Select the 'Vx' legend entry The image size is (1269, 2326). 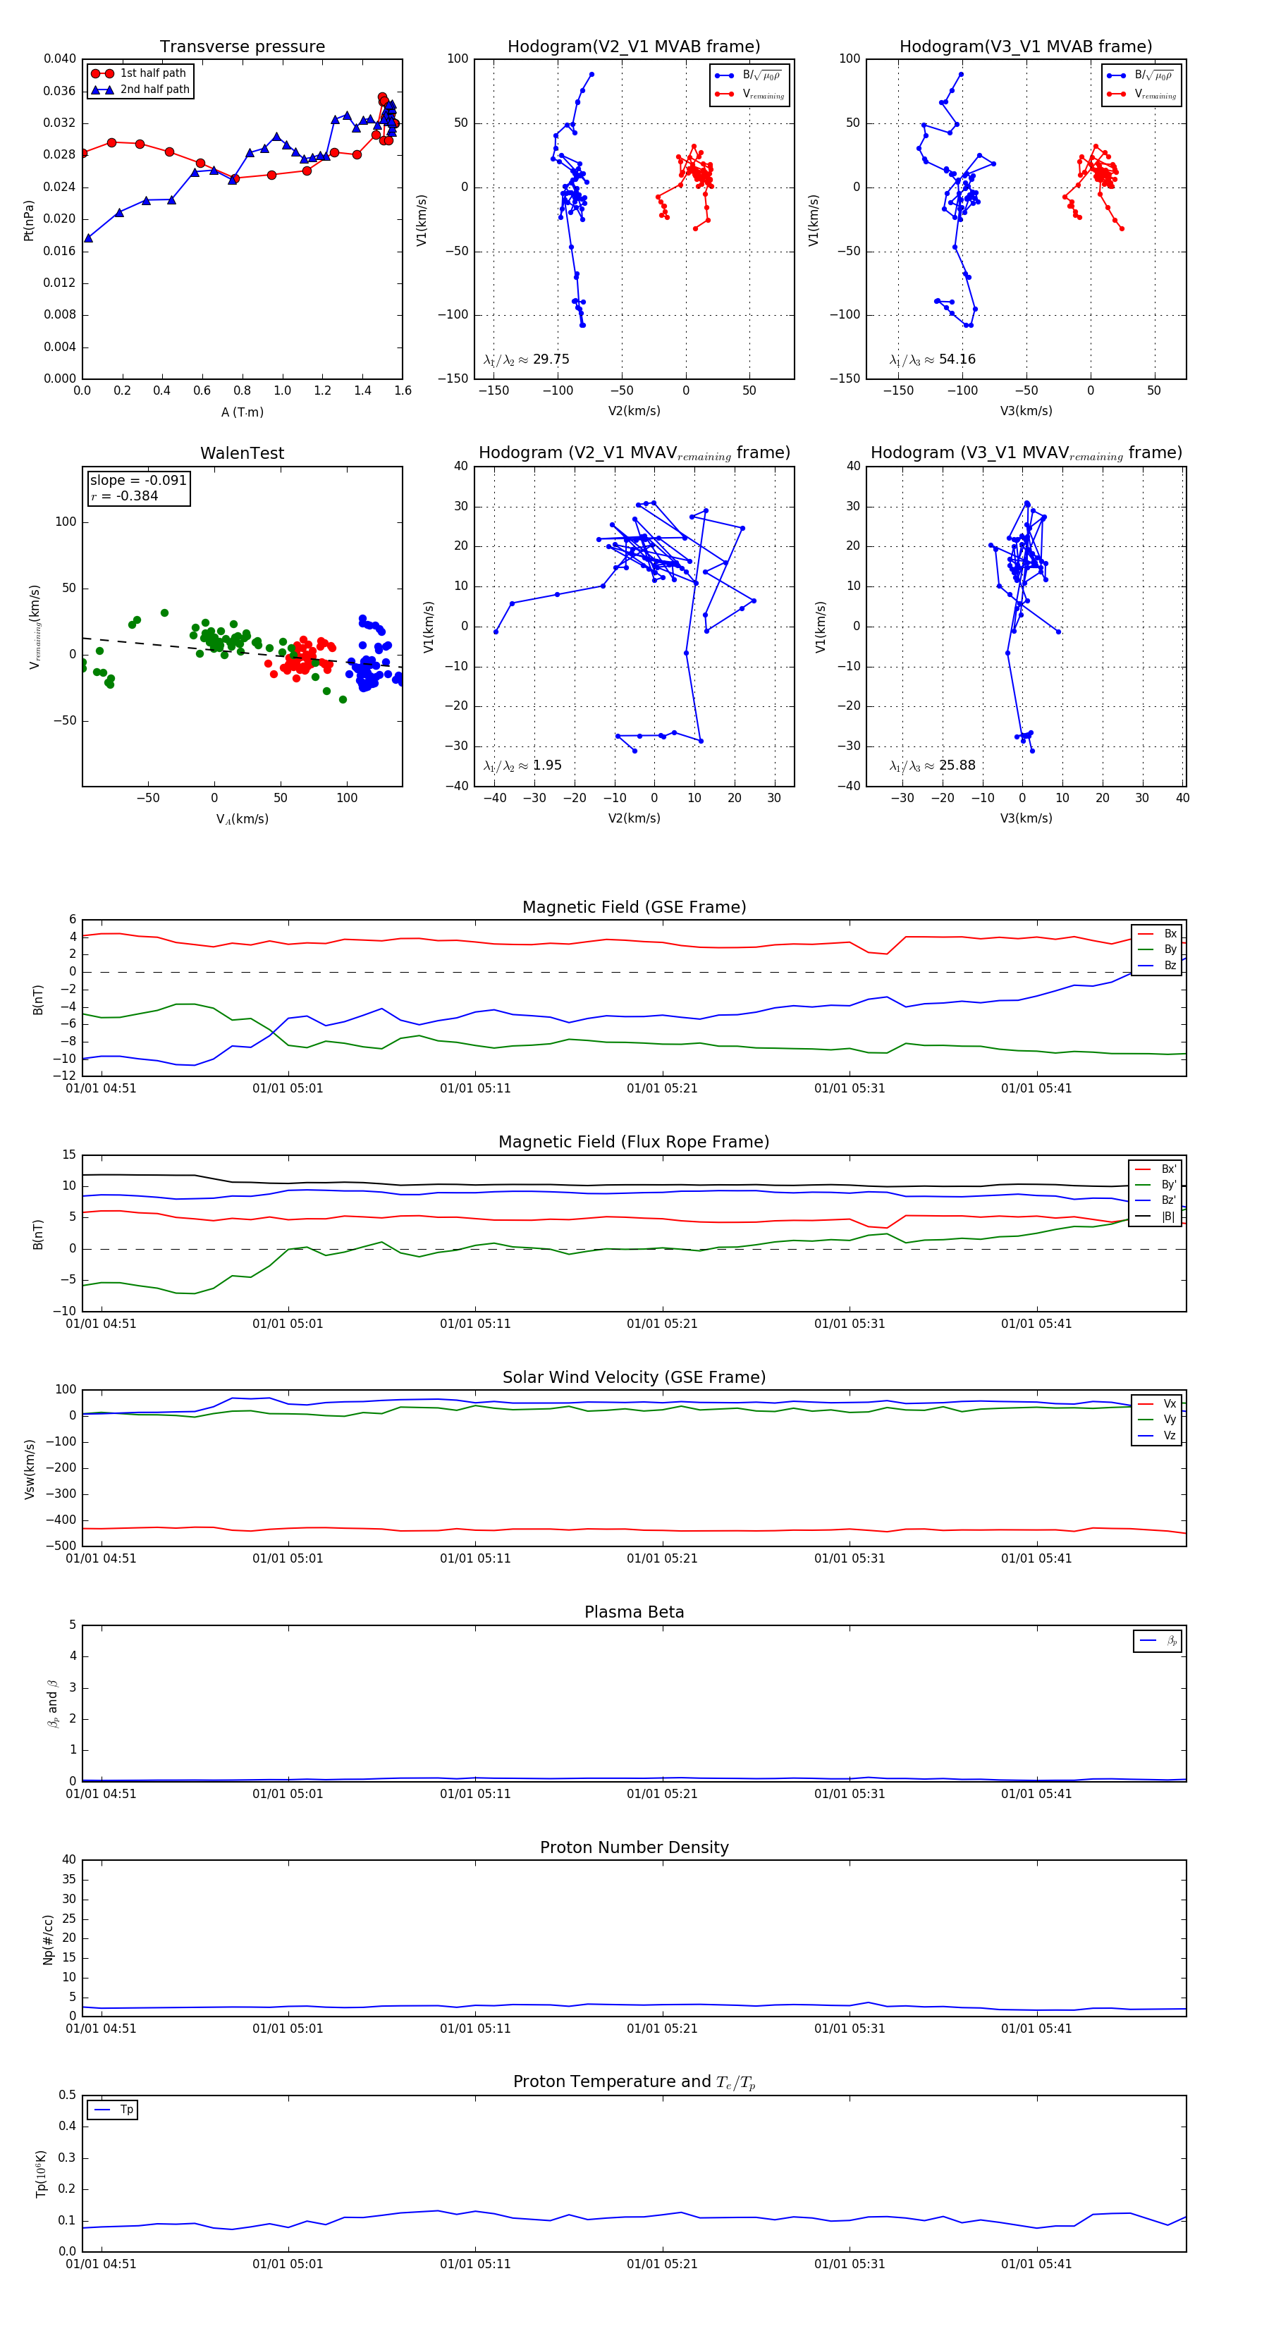1158,1404
